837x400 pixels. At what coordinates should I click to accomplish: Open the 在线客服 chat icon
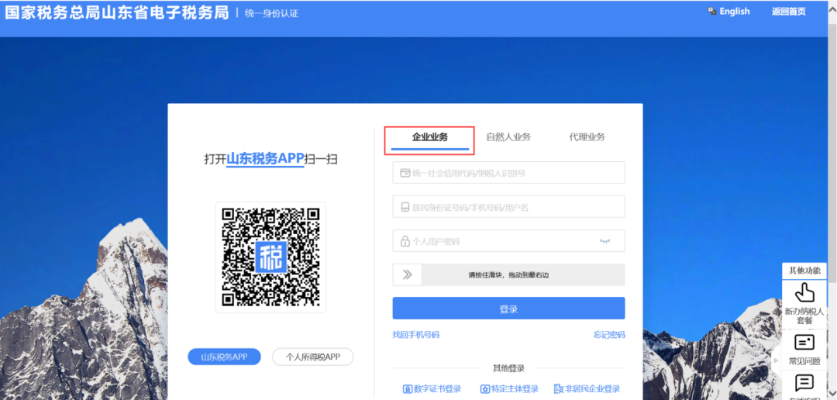point(804,382)
